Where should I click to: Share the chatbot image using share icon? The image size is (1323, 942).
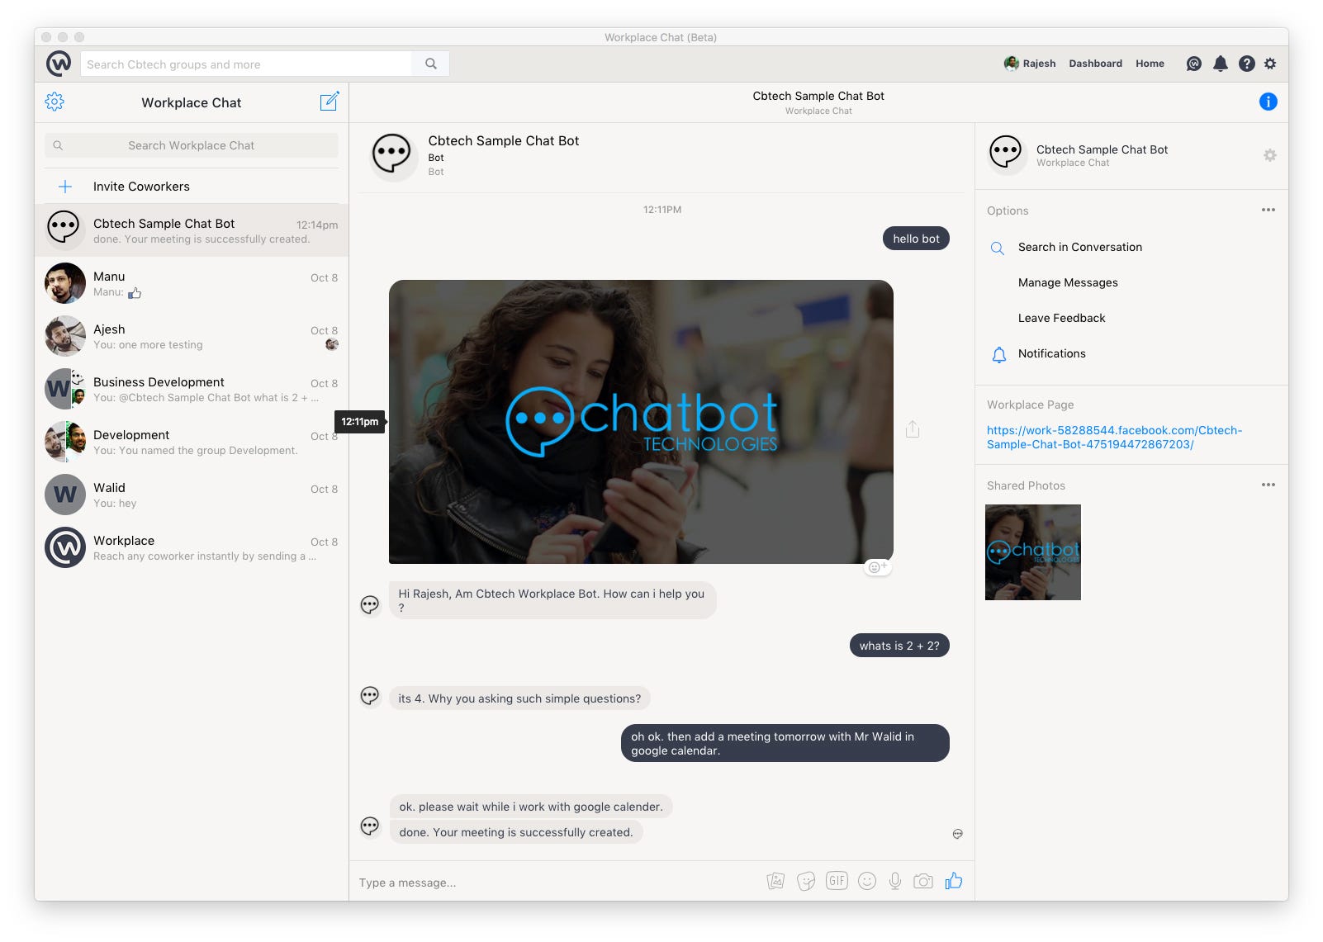click(913, 428)
